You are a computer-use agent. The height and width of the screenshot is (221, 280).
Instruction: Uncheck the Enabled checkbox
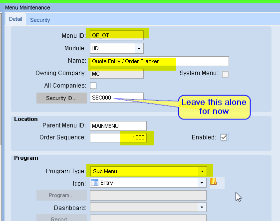pyautogui.click(x=224, y=137)
